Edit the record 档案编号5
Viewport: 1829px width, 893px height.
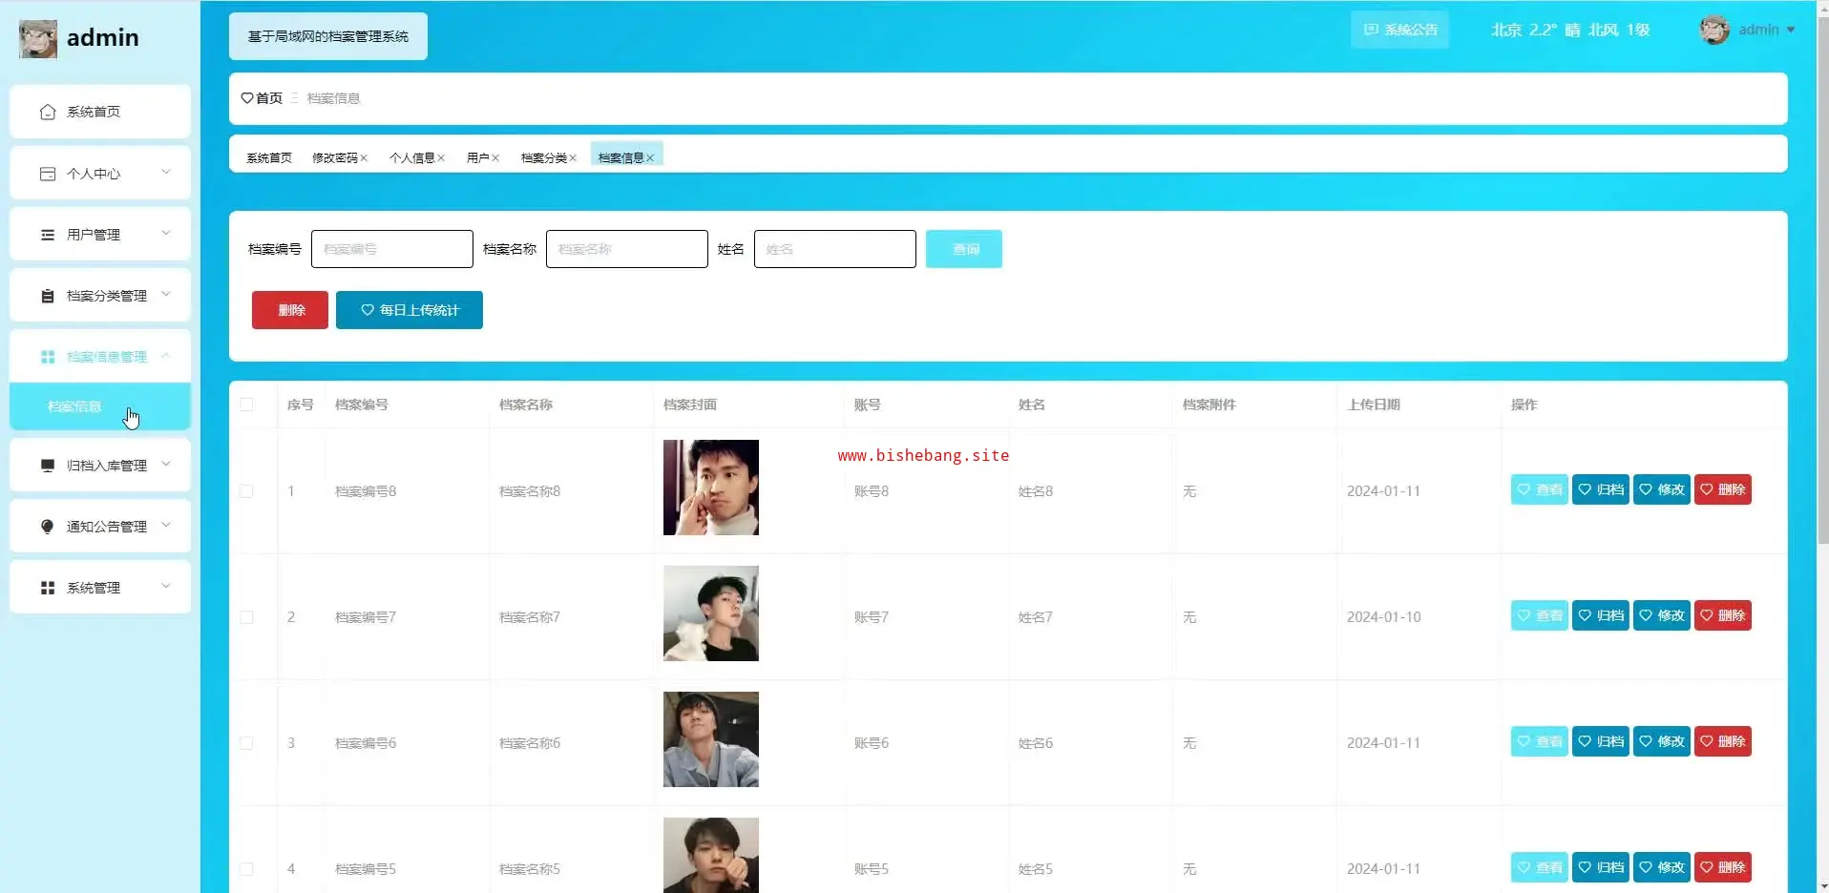(1662, 867)
